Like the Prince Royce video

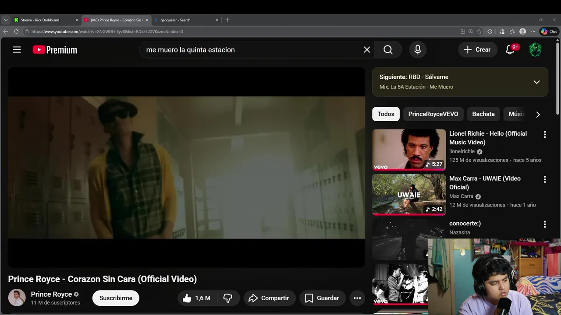click(196, 298)
